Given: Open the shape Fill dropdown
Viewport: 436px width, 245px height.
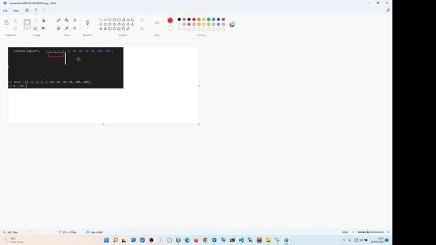Looking at the screenshot, I should [x=144, y=29].
